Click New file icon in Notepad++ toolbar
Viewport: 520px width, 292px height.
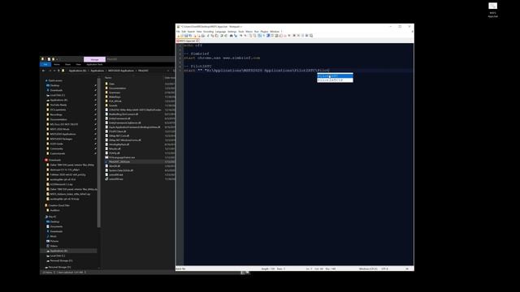coord(178,36)
